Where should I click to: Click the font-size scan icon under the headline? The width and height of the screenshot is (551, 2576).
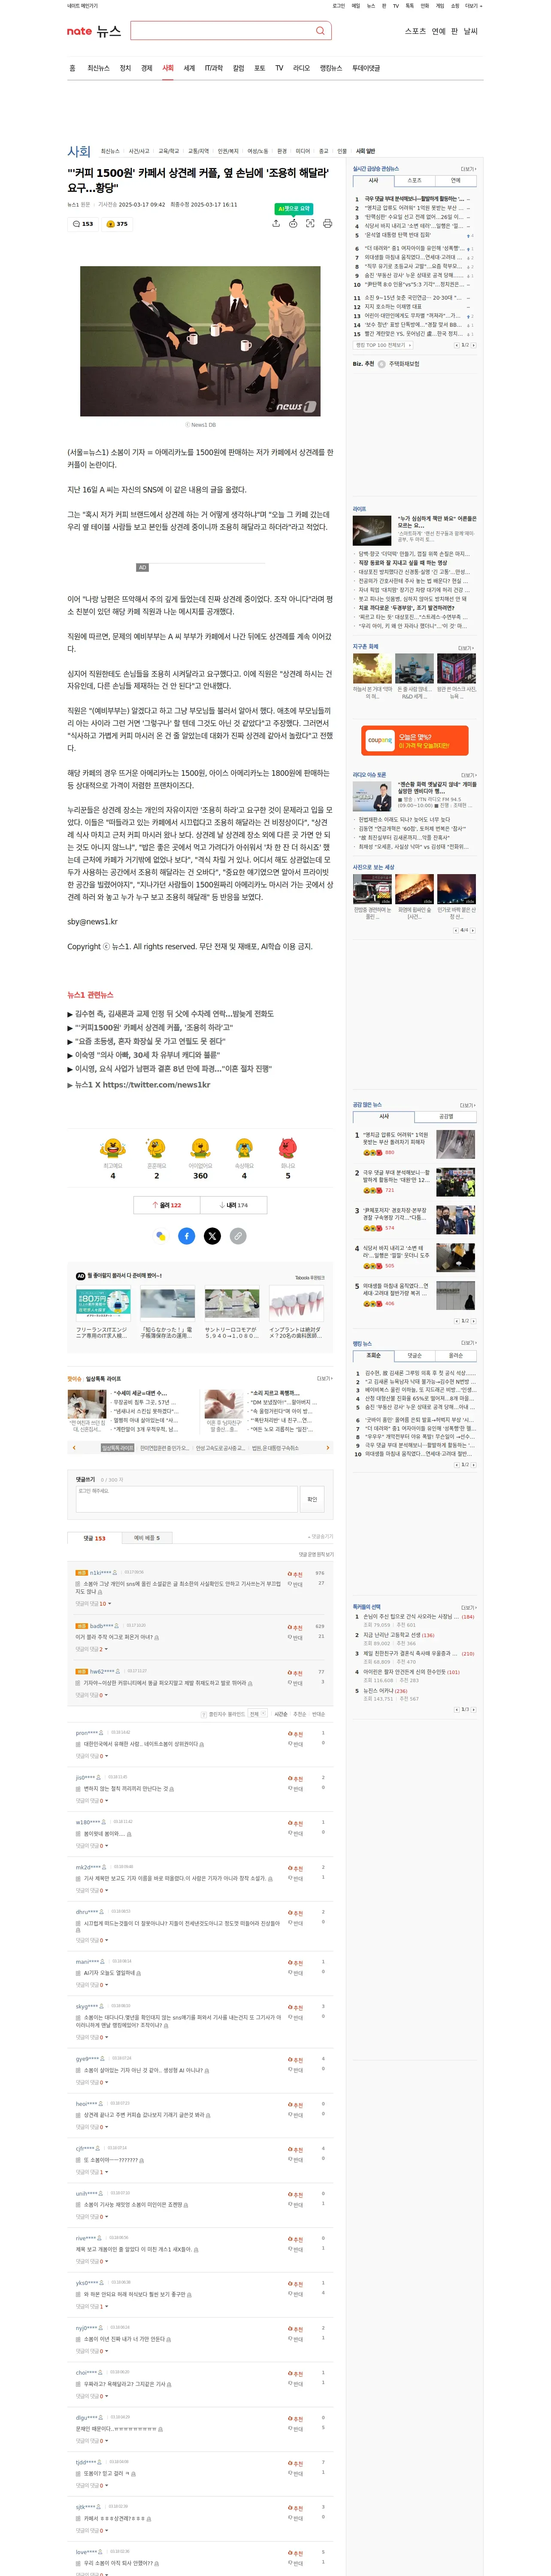coord(310,223)
